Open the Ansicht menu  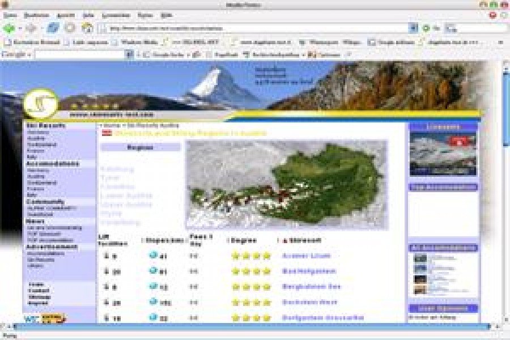click(66, 15)
